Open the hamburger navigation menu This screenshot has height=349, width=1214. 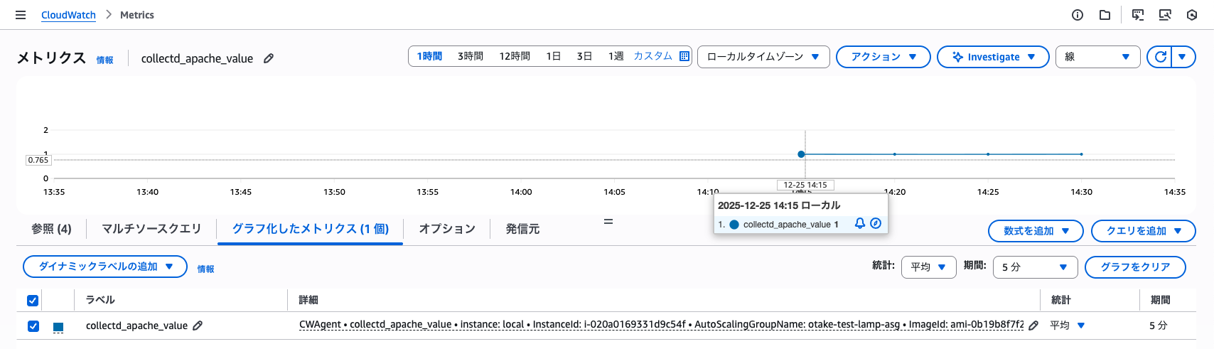21,15
